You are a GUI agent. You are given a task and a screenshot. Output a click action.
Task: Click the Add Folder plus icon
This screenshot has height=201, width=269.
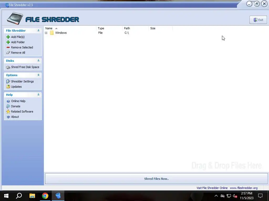(8, 42)
